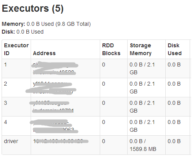This screenshot has height=156, width=192.
Task: Sort by the Executor ID column header
Action: point(16,49)
